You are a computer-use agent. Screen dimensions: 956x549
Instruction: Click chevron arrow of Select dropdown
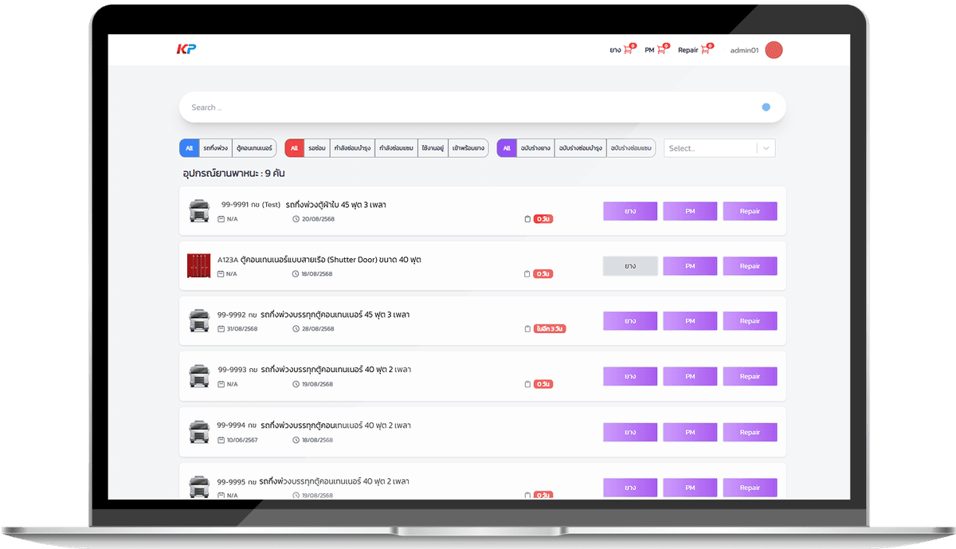click(x=766, y=148)
